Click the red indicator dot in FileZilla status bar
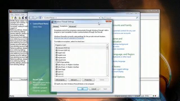This screenshot has height=101, width=180. (x=156, y=96)
